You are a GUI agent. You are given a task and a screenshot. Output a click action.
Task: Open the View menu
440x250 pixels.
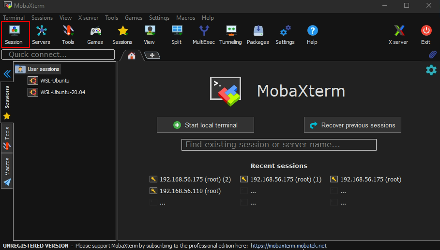coord(65,18)
